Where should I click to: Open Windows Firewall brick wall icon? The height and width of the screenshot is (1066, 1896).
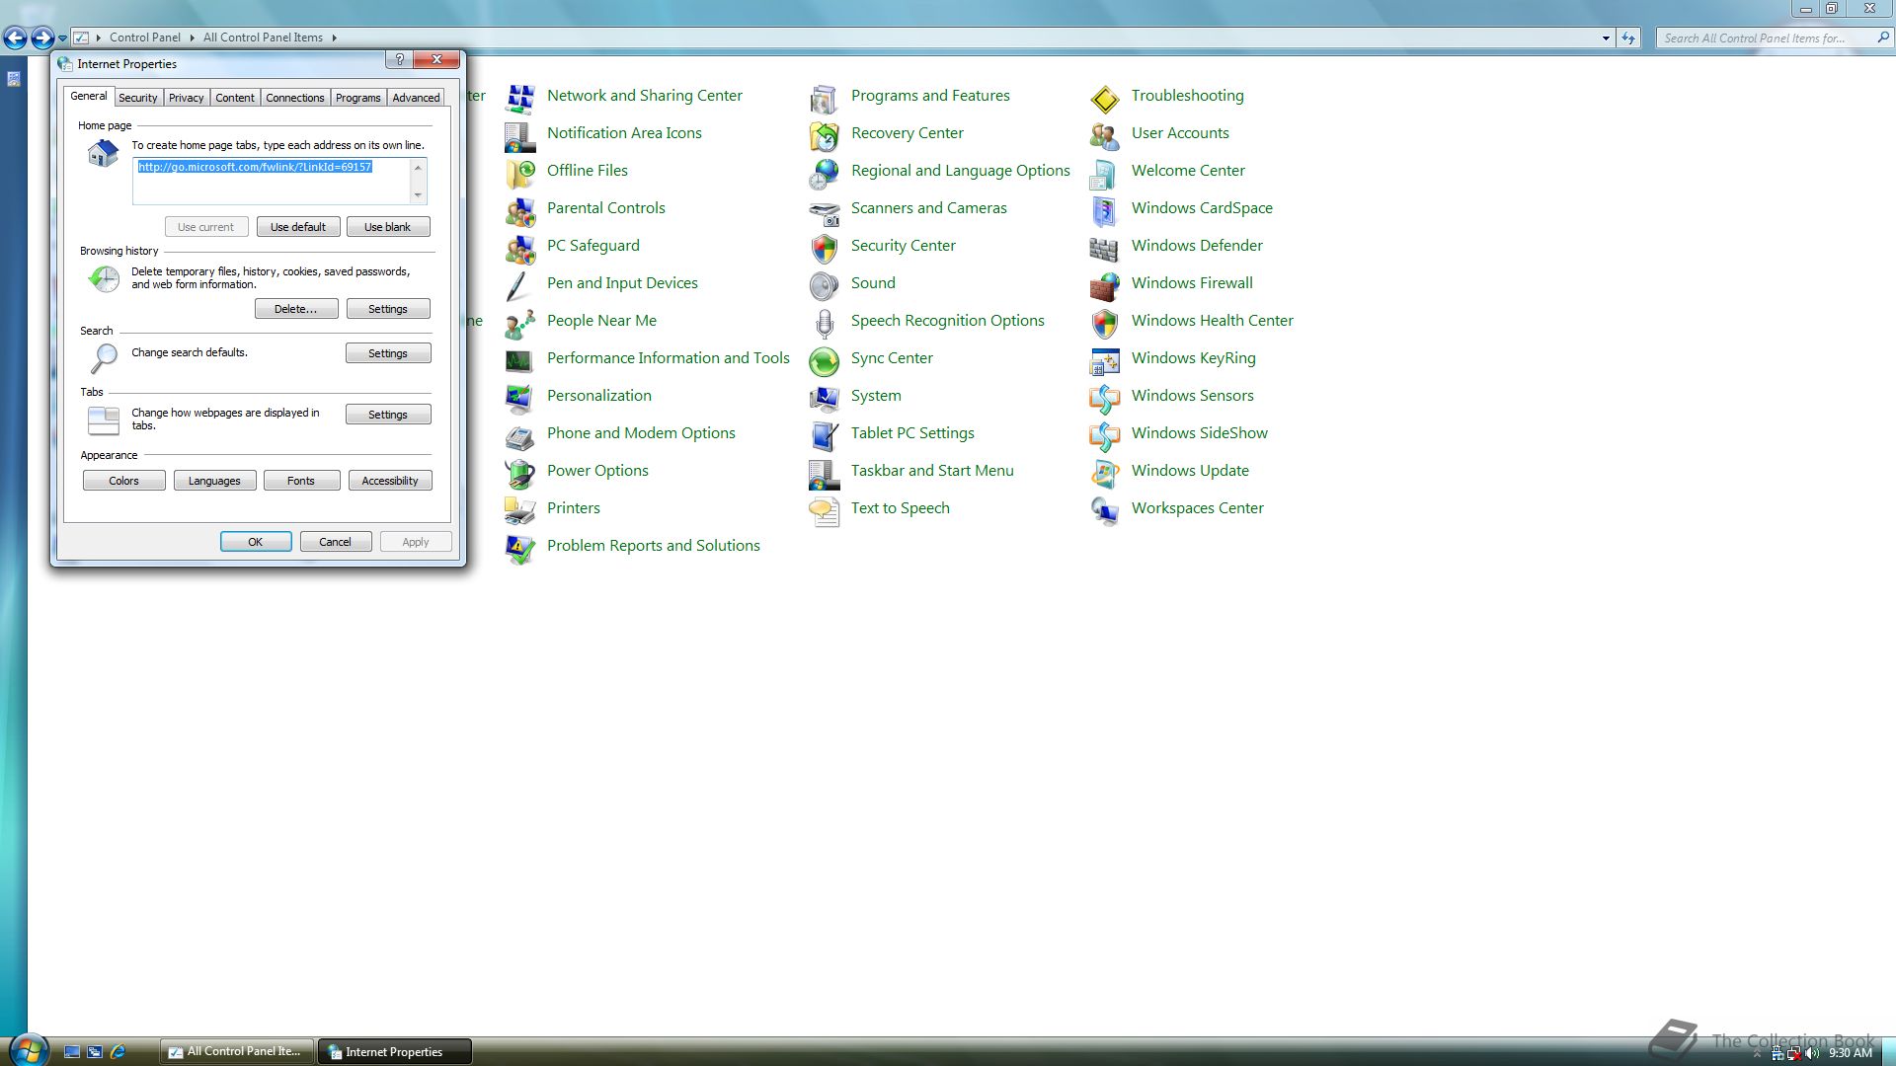pyautogui.click(x=1104, y=286)
